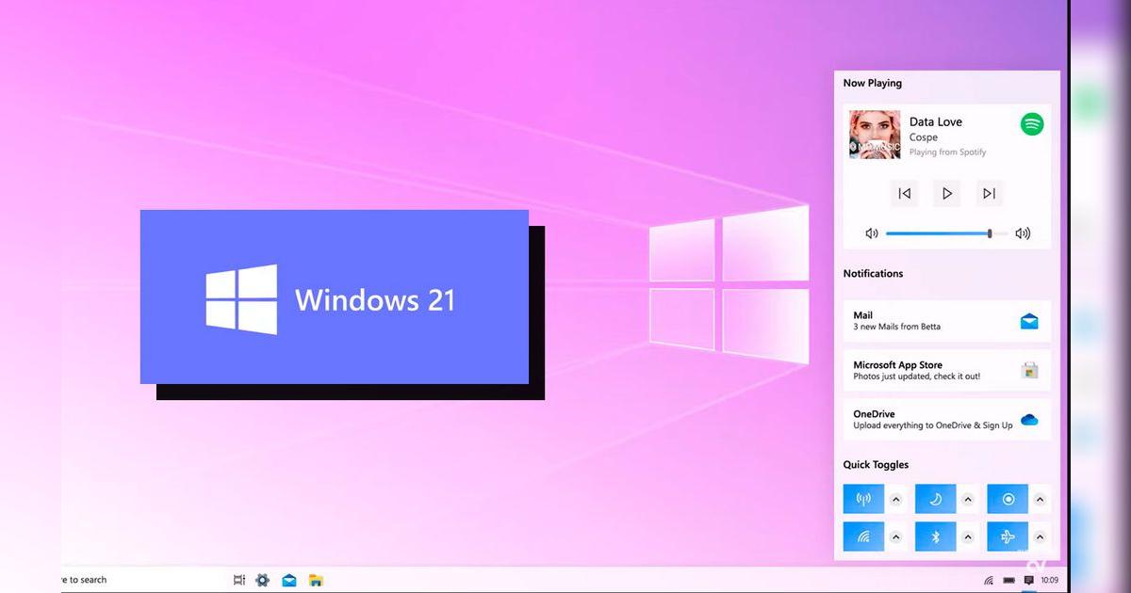Open the Microsoft App Store notification icon
The image size is (1131, 593).
coord(1028,370)
